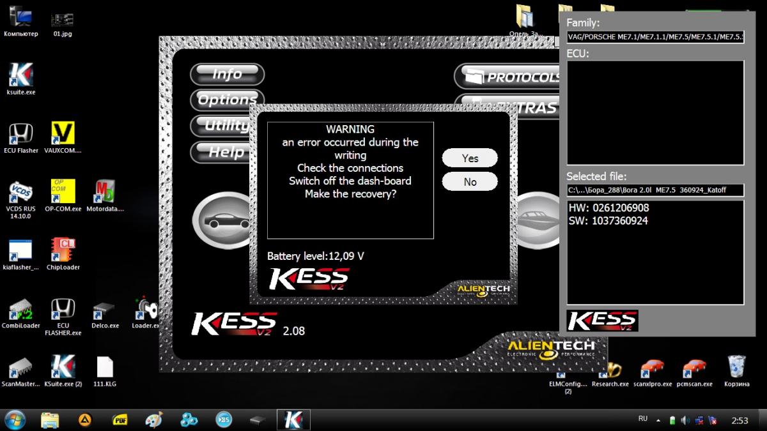Open the PDF reader taskbar icon

coord(119,420)
